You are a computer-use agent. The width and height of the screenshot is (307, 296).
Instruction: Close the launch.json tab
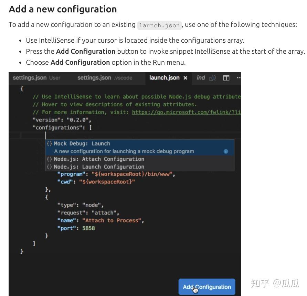tap(186, 78)
